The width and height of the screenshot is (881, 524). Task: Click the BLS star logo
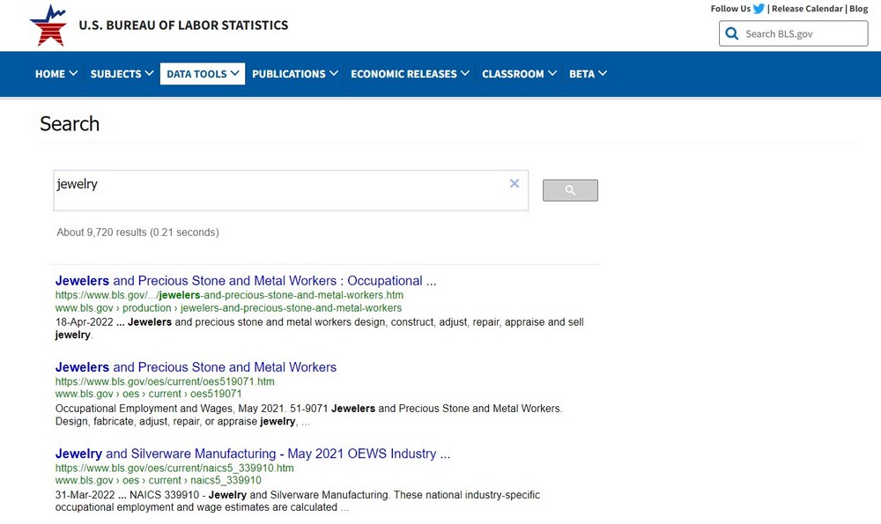tap(48, 26)
